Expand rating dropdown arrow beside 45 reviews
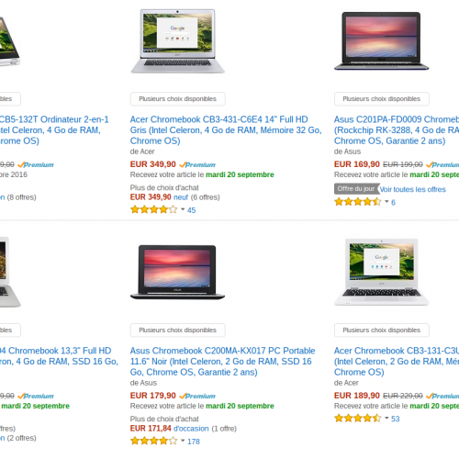This screenshot has height=459, width=459. (183, 209)
